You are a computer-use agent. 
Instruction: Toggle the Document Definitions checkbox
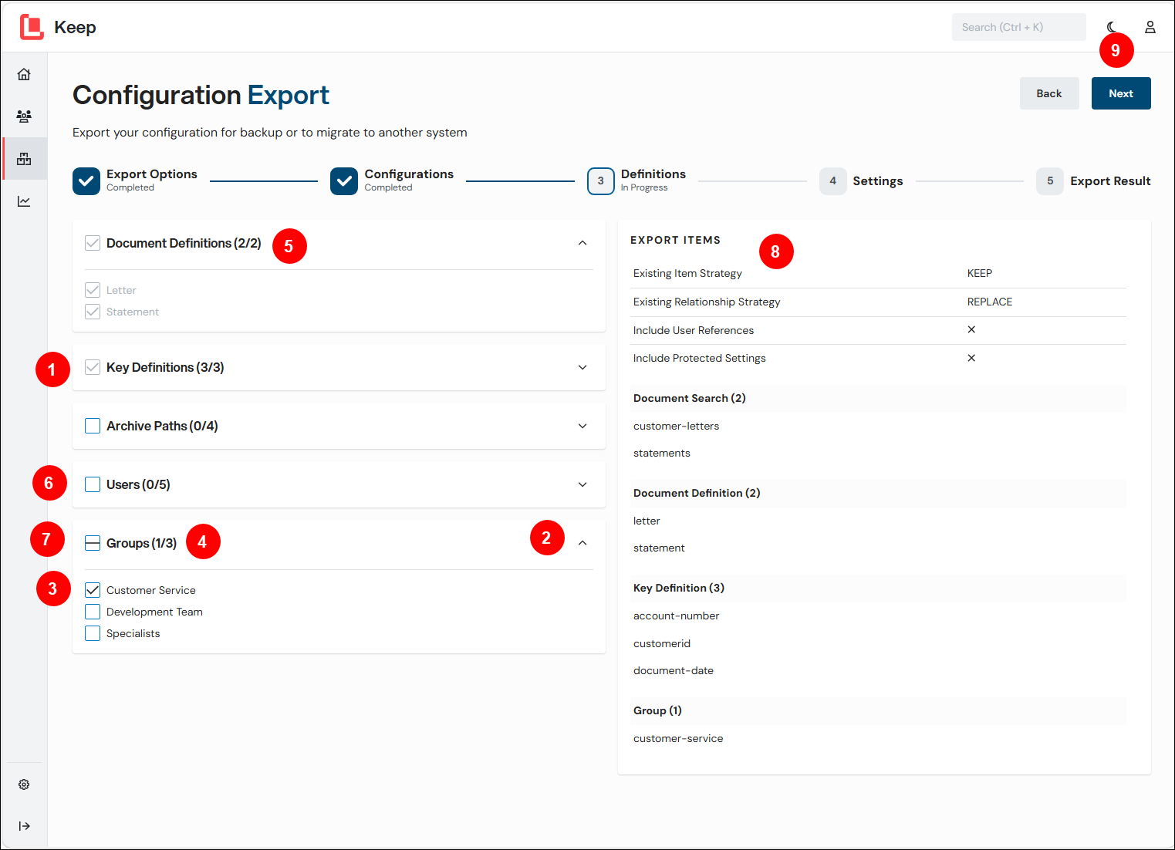coord(93,243)
